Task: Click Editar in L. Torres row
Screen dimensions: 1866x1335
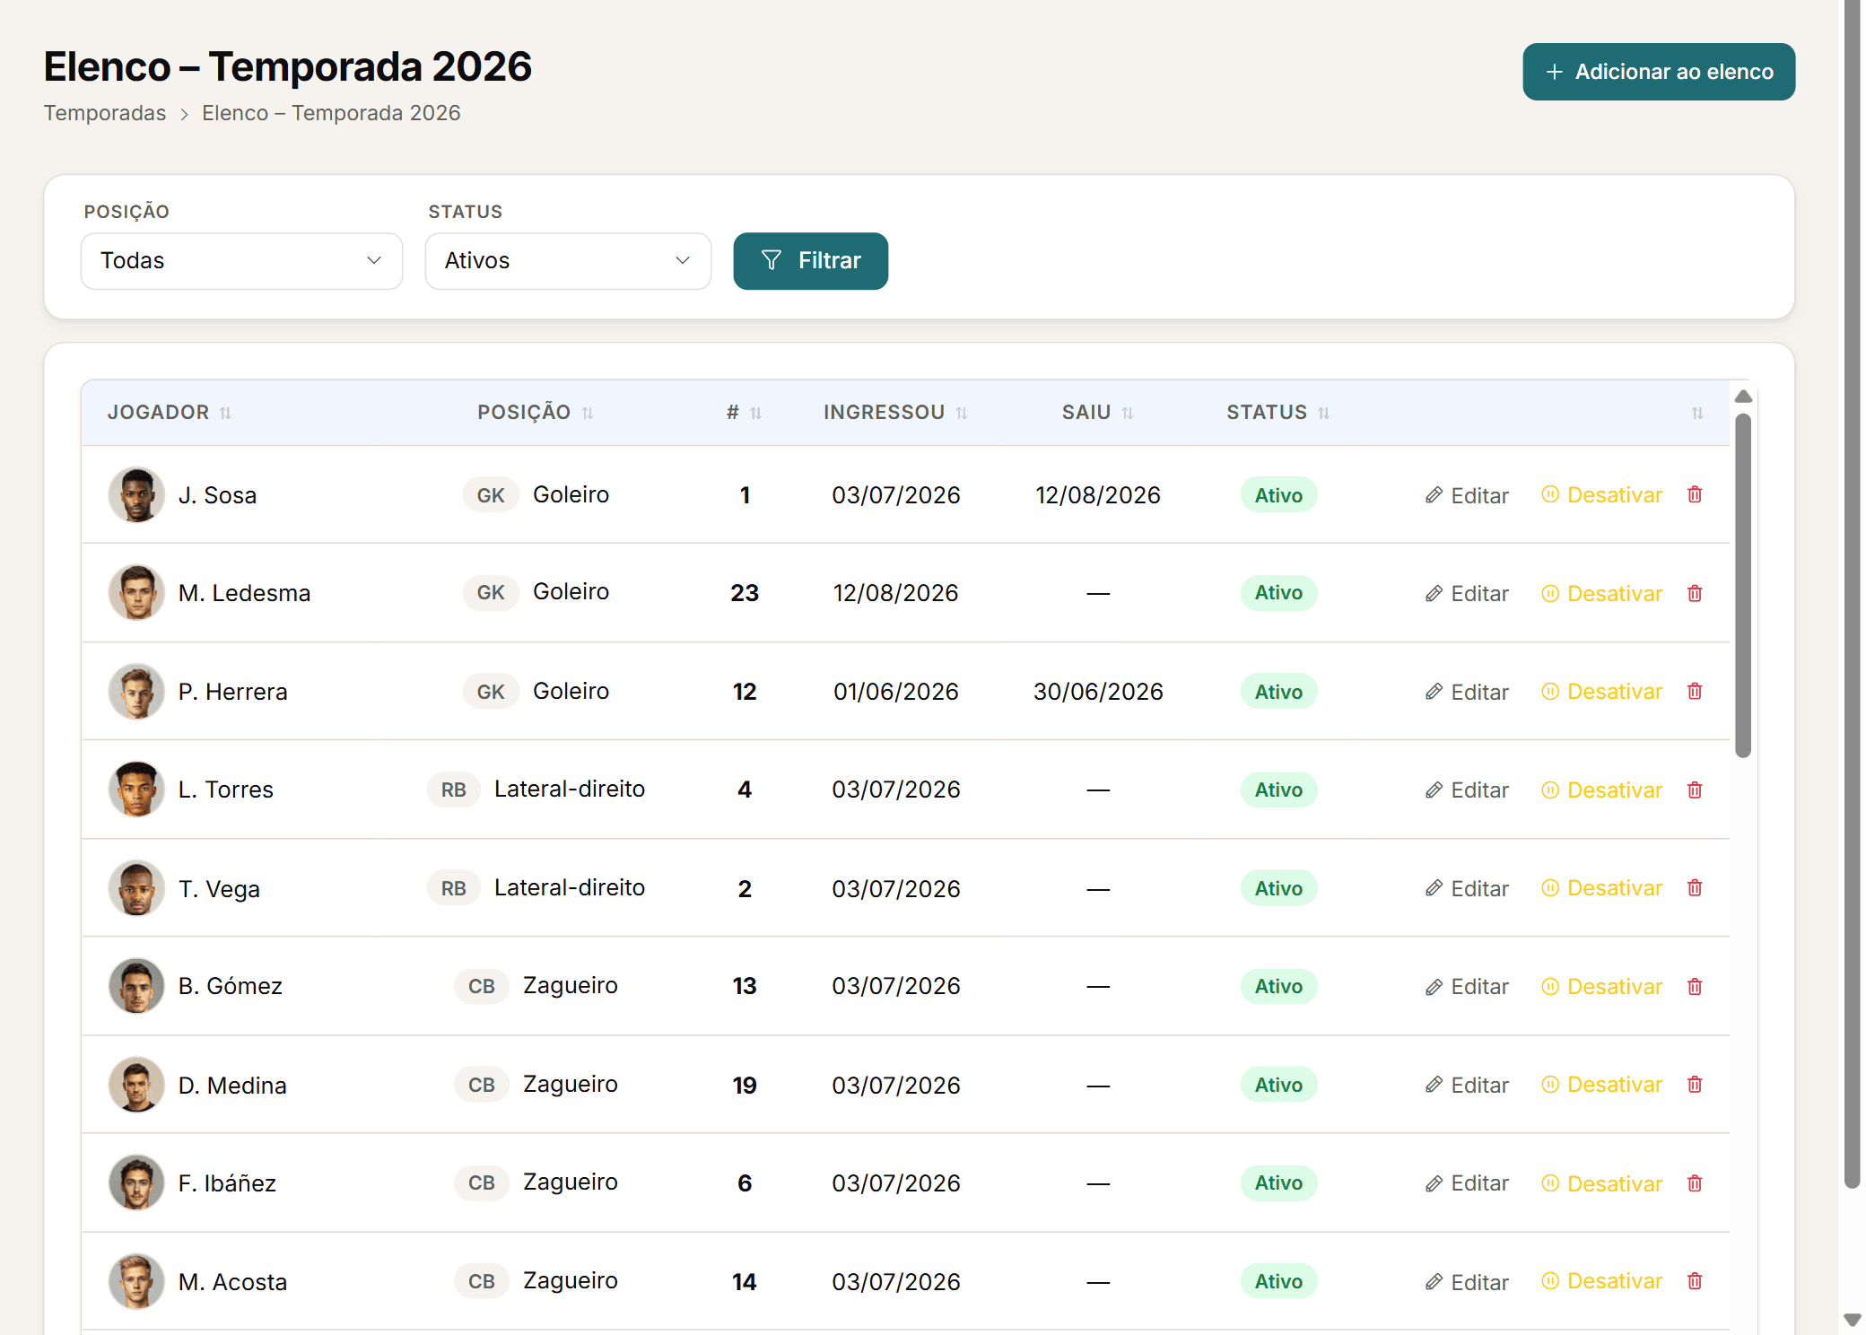Action: pos(1467,790)
